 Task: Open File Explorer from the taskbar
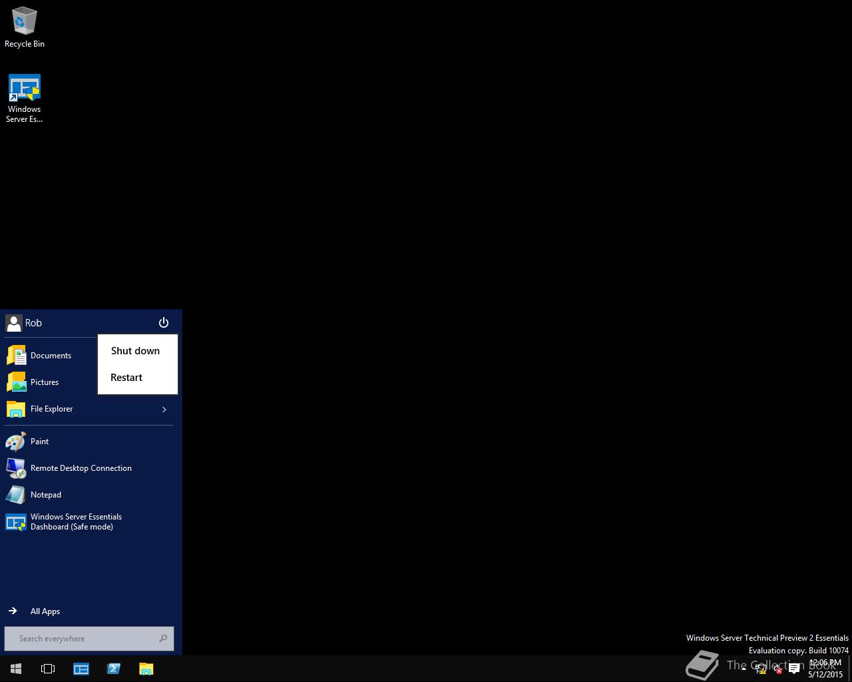(146, 669)
